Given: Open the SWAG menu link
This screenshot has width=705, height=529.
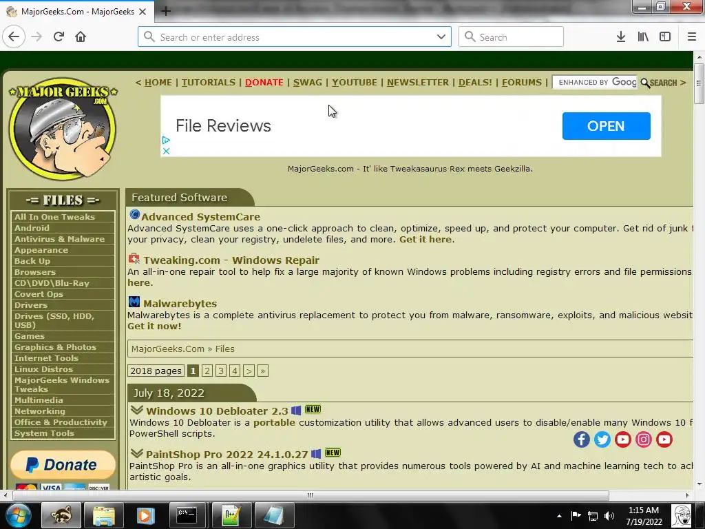Looking at the screenshot, I should click(308, 83).
